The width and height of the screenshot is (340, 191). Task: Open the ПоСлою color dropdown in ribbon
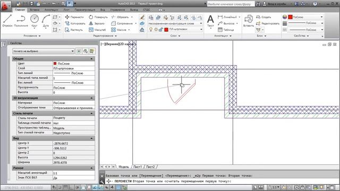[306, 17]
